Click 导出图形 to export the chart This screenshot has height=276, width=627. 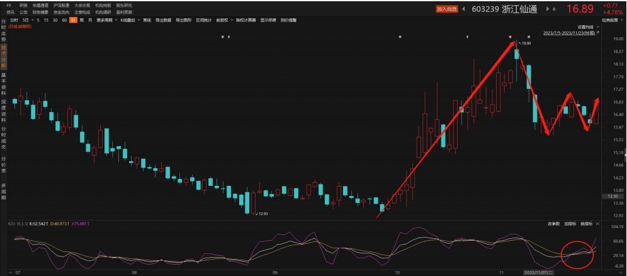[x=184, y=20]
